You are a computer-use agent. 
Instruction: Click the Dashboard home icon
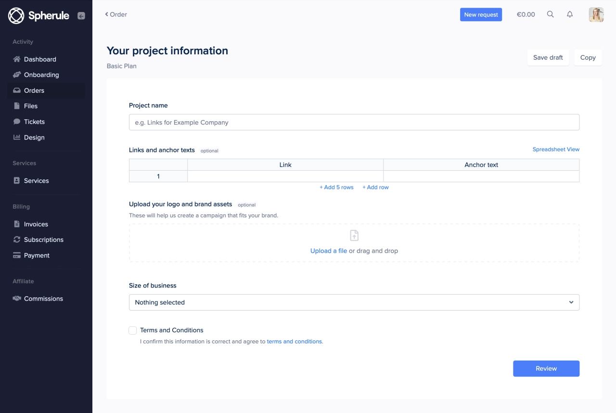point(17,59)
